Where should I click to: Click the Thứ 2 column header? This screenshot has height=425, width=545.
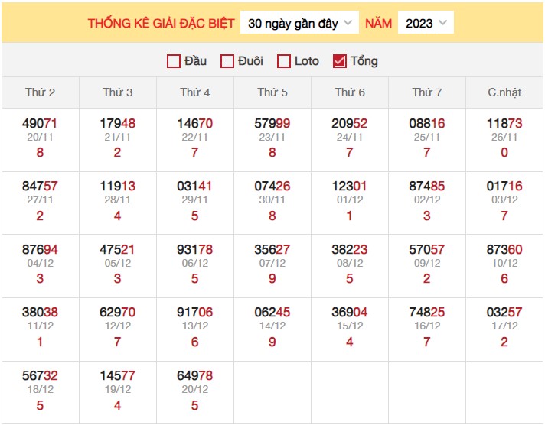pos(41,92)
